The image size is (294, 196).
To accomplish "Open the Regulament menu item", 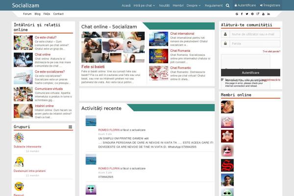I will [214, 5].
